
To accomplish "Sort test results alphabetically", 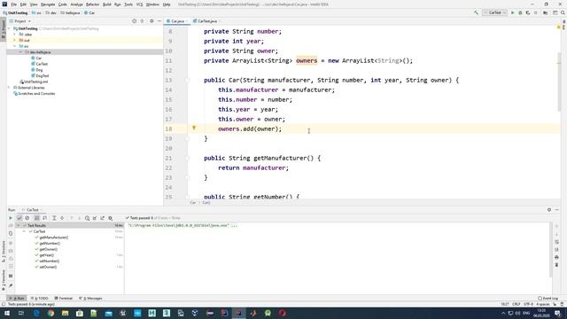I will (x=37, y=218).
